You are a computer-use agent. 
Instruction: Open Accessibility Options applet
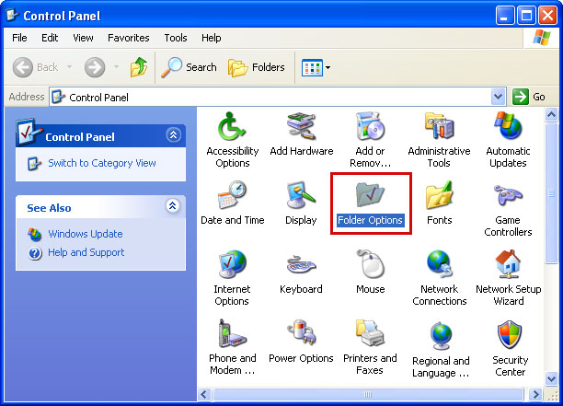point(233,140)
